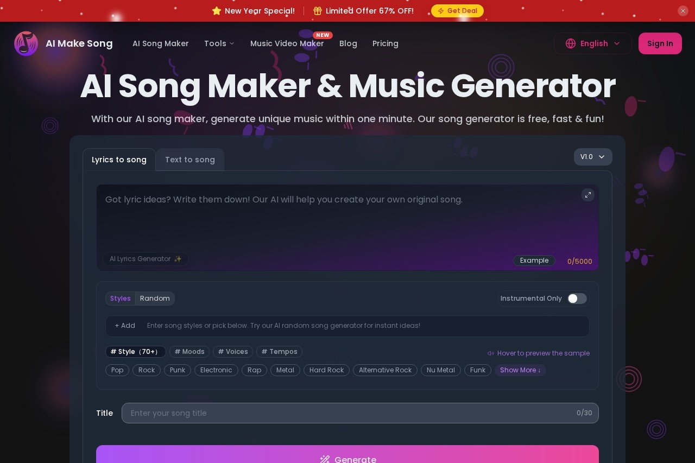Image resolution: width=695 pixels, height=463 pixels.
Task: Enable the Instrumental Only switch
Action: tap(577, 299)
